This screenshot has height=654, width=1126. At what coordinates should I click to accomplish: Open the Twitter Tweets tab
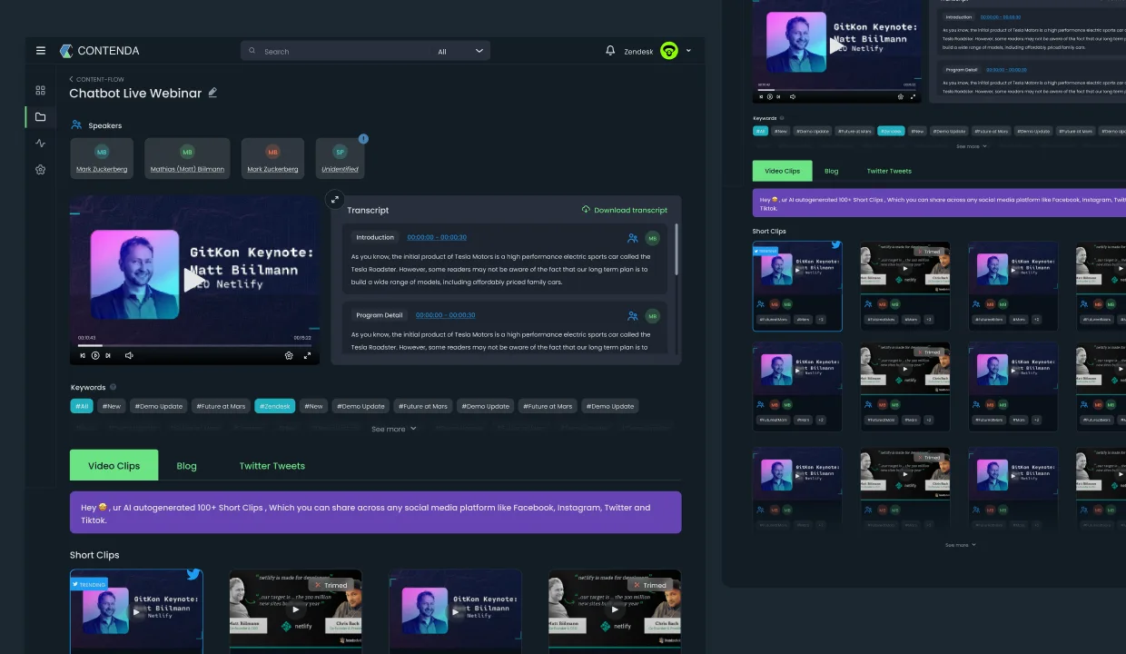coord(272,466)
